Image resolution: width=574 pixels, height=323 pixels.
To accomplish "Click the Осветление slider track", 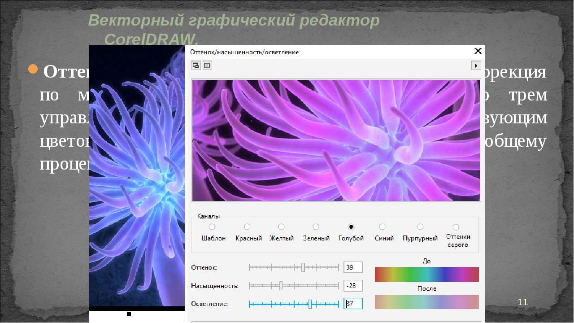I will 294,304.
